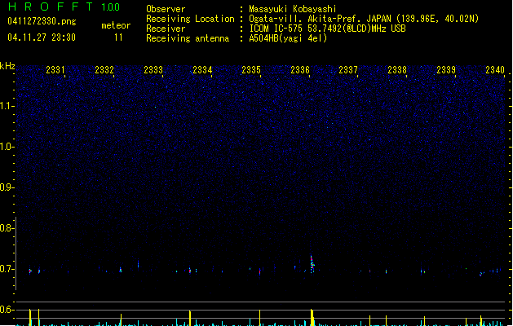The width and height of the screenshot is (513, 326).
Task: Click the 2340 time marker
Action: pos(495,70)
